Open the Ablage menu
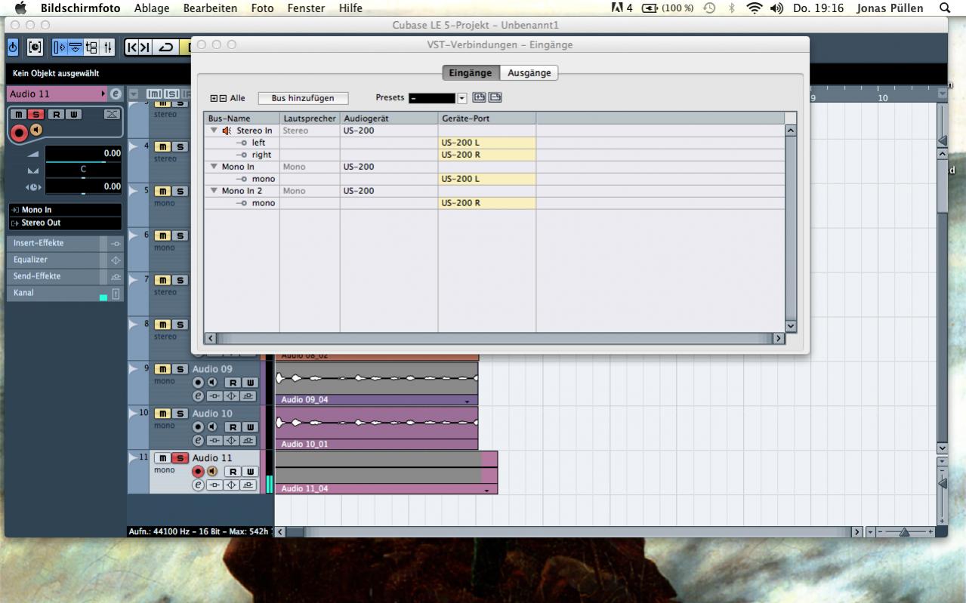 152,8
